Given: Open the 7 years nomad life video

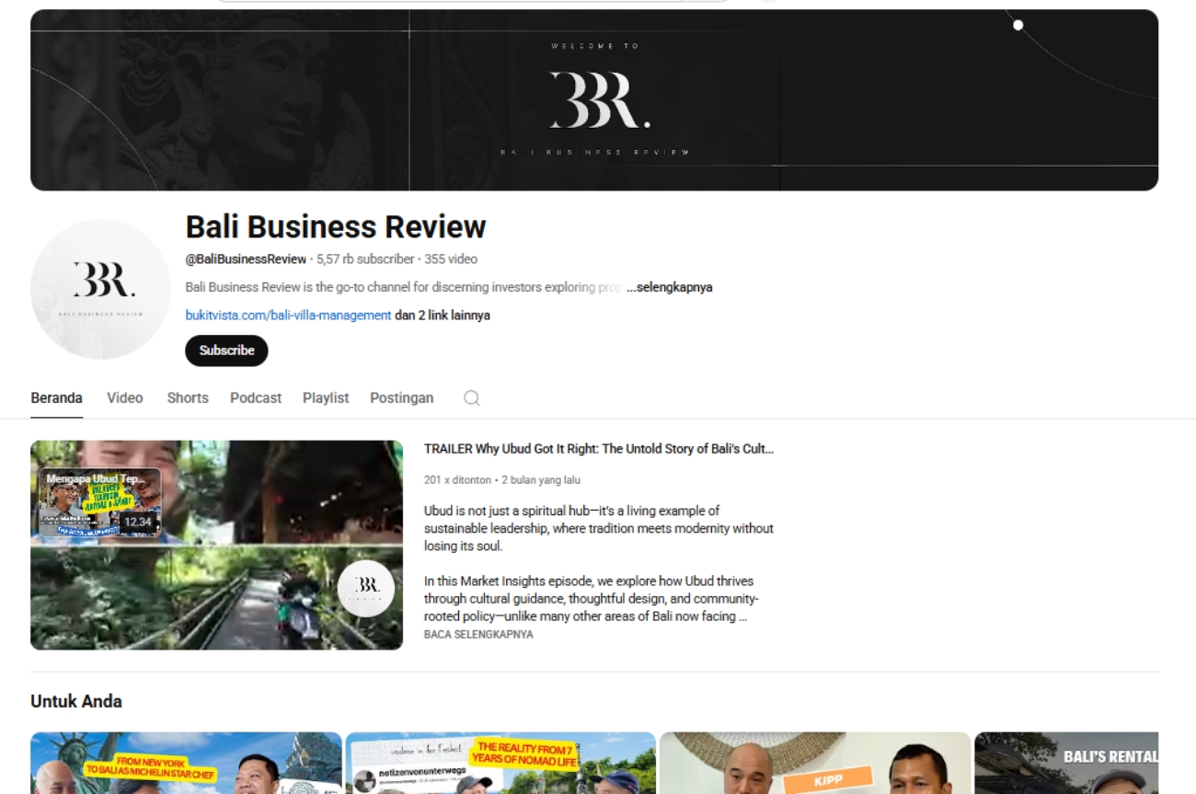Looking at the screenshot, I should point(500,763).
